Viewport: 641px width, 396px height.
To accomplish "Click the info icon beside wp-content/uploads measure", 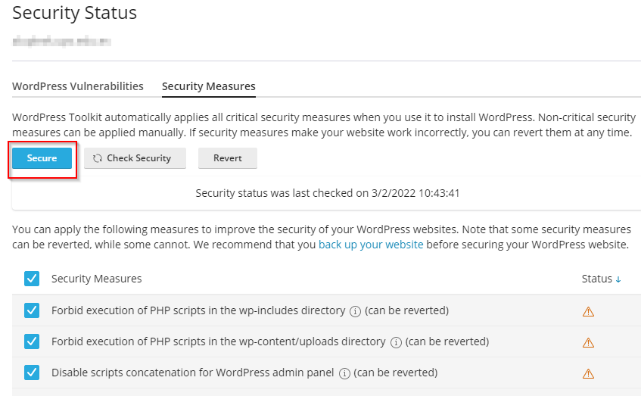I will pos(396,342).
